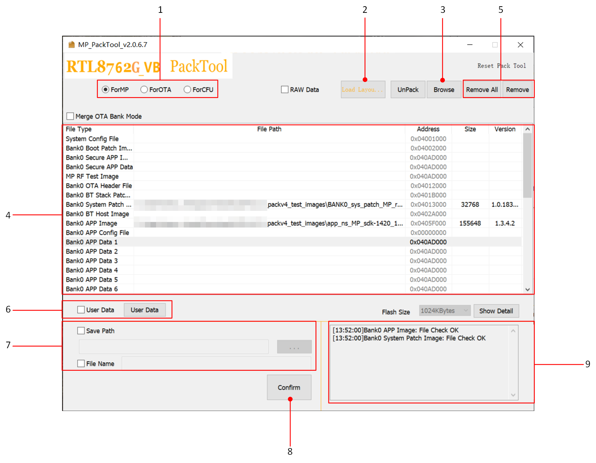Click the File Name text field
Screen dimensions: 596x463
216,363
